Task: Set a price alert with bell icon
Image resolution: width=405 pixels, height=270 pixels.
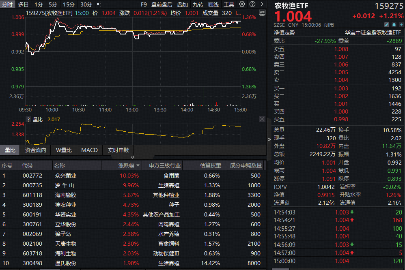Action: [393, 25]
